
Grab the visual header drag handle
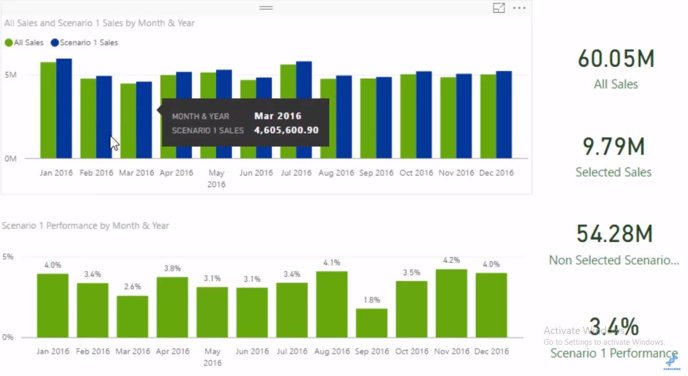tap(266, 8)
